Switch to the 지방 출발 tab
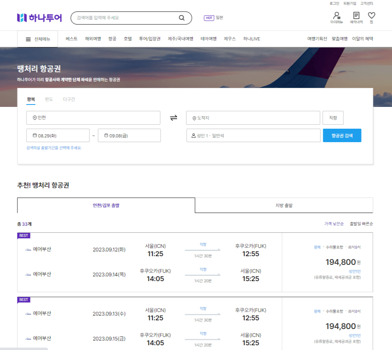This screenshot has height=350, width=392. [x=284, y=205]
